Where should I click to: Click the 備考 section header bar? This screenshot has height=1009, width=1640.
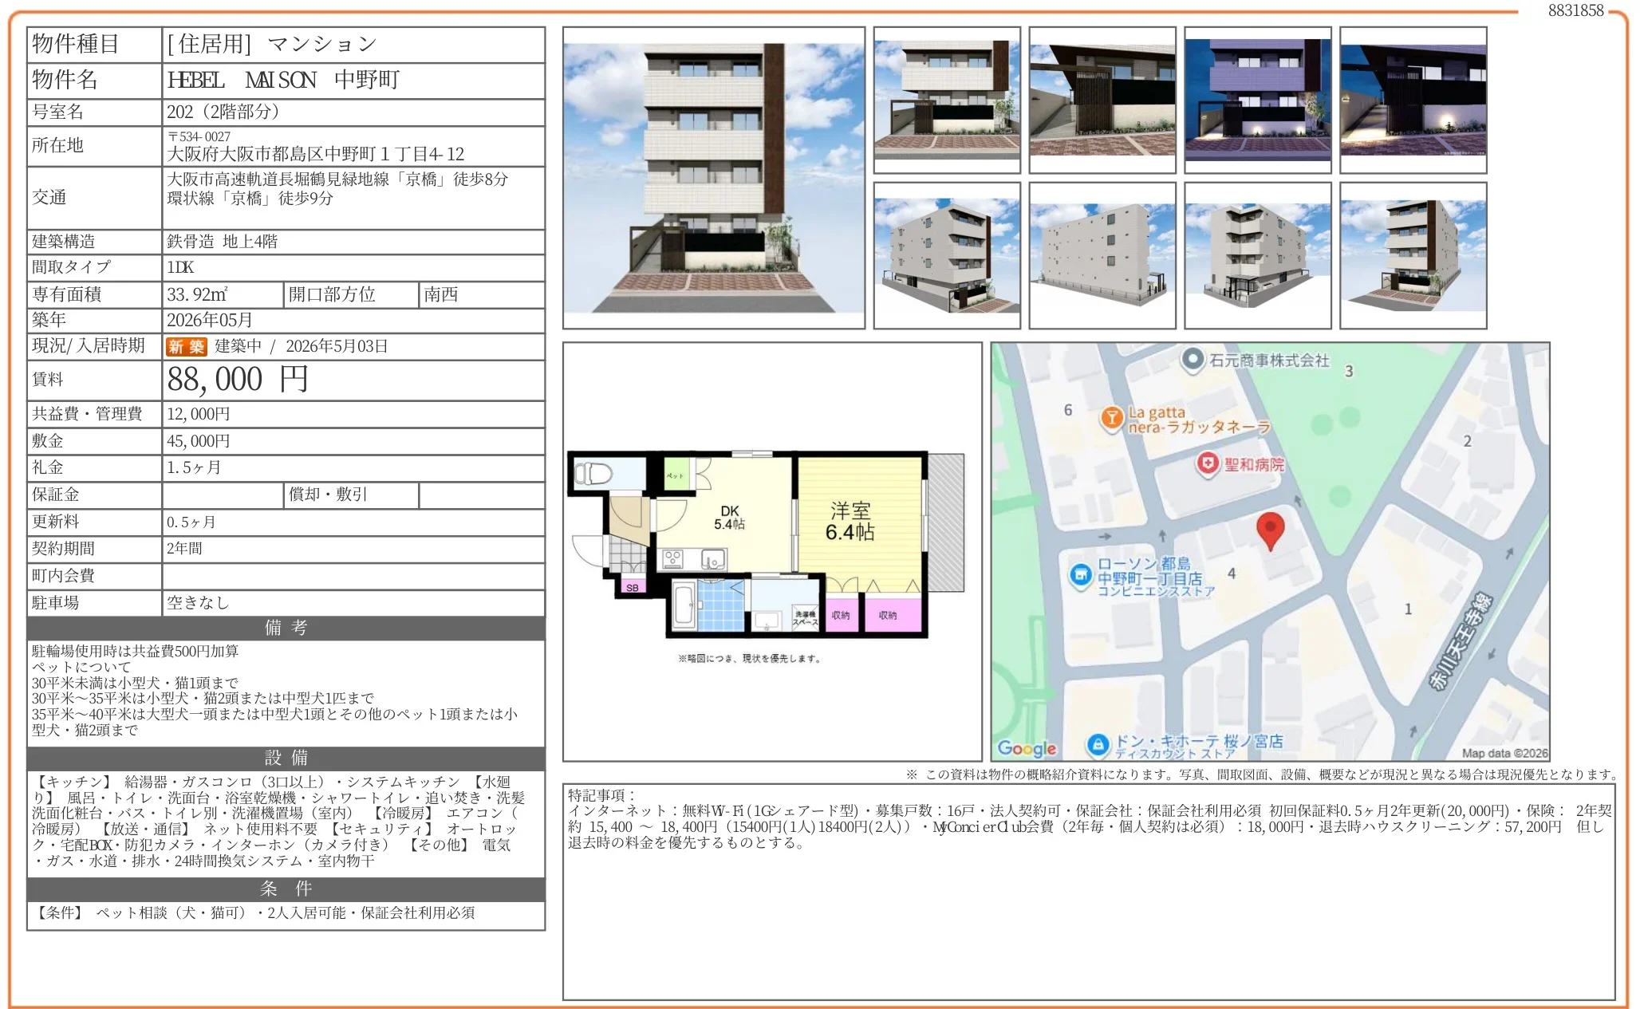coord(286,628)
